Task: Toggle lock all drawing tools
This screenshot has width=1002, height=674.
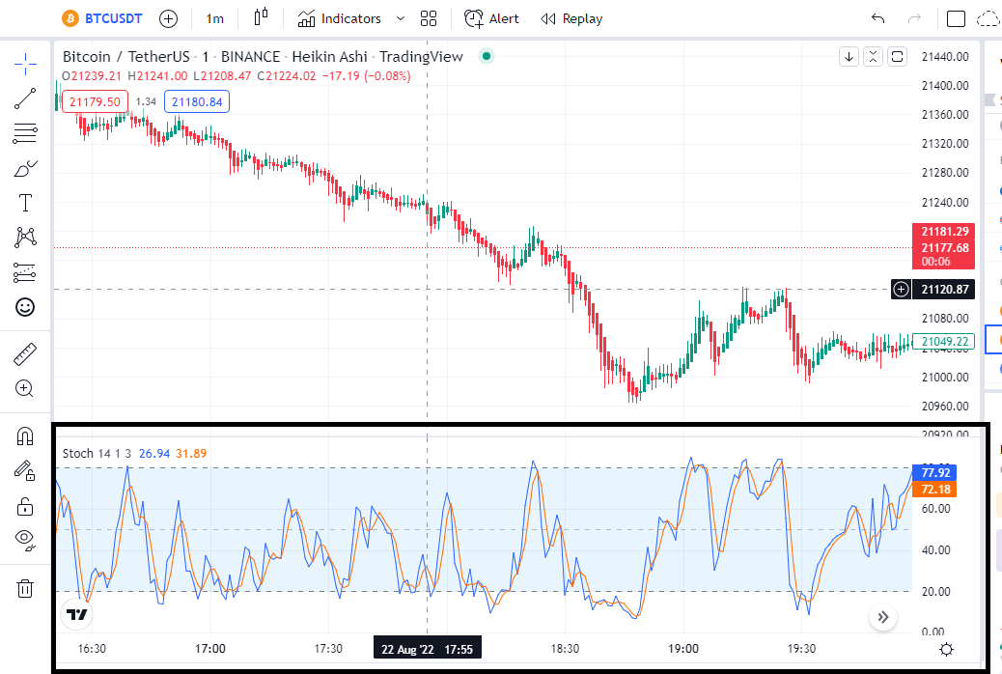Action: coord(25,506)
